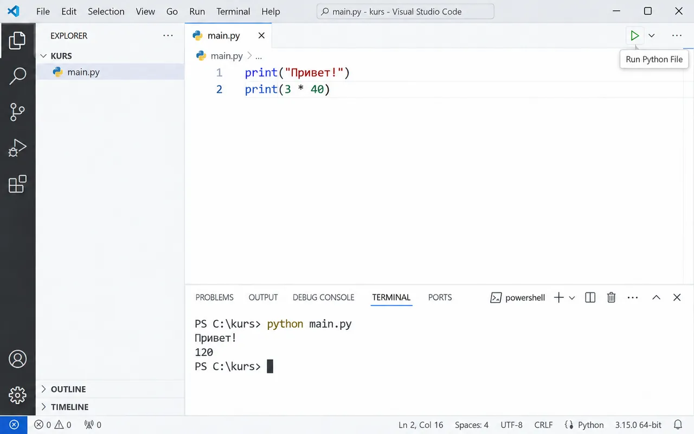
Task: Switch to the PORTS panel tab
Action: coord(440,297)
